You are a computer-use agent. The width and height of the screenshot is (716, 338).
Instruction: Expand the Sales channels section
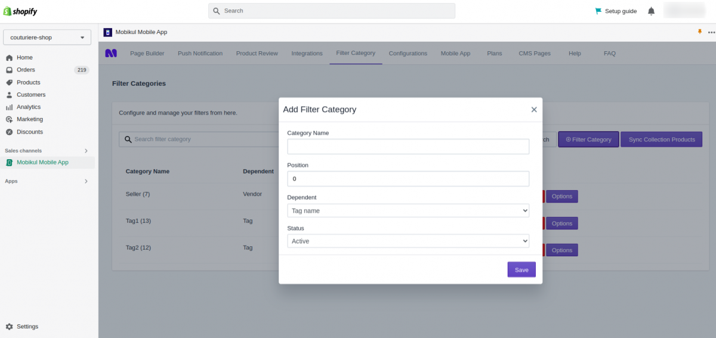tap(85, 151)
